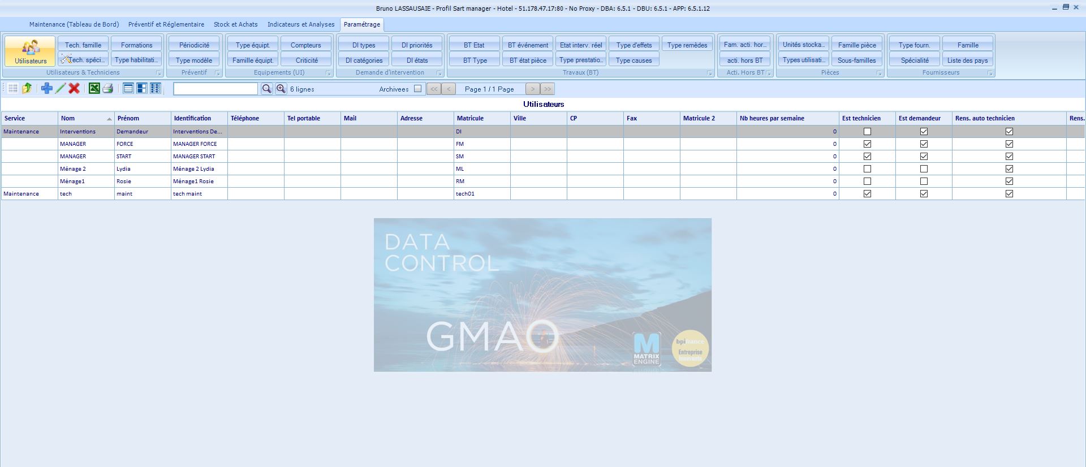
Task: Select the Paramétrage tab
Action: (x=362, y=24)
